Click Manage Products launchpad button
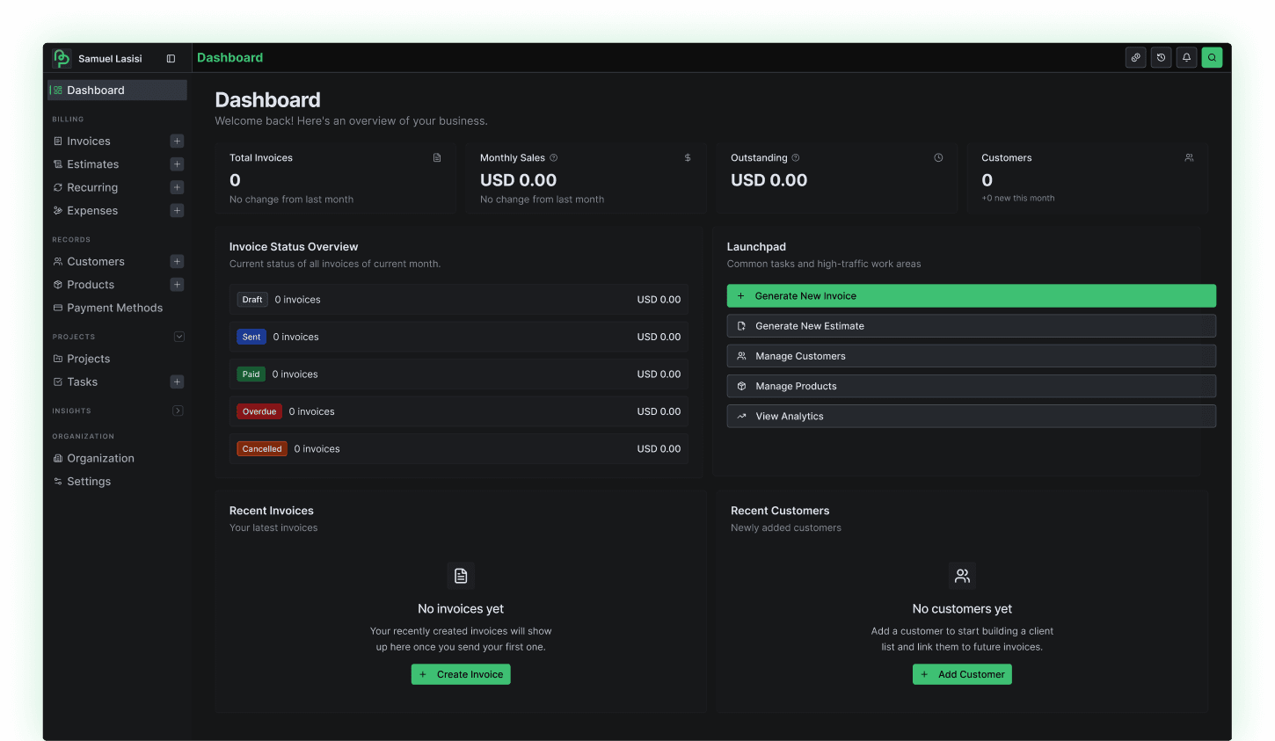 point(972,386)
